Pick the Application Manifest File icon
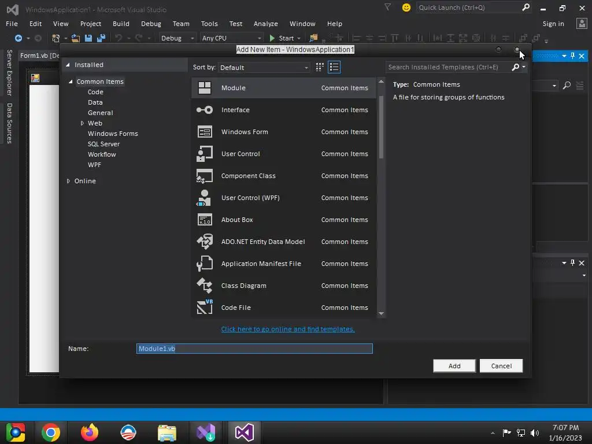This screenshot has width=592, height=444. [205, 264]
